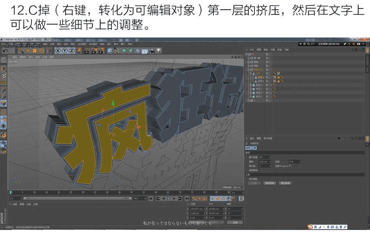Switch to Polygon mode in left sidebar
Screen dimensions: 370x239
4,103
